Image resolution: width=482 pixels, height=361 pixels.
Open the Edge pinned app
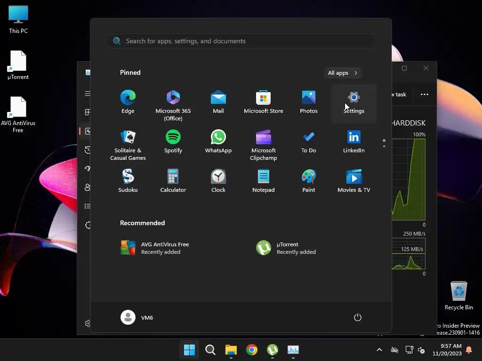(x=128, y=102)
